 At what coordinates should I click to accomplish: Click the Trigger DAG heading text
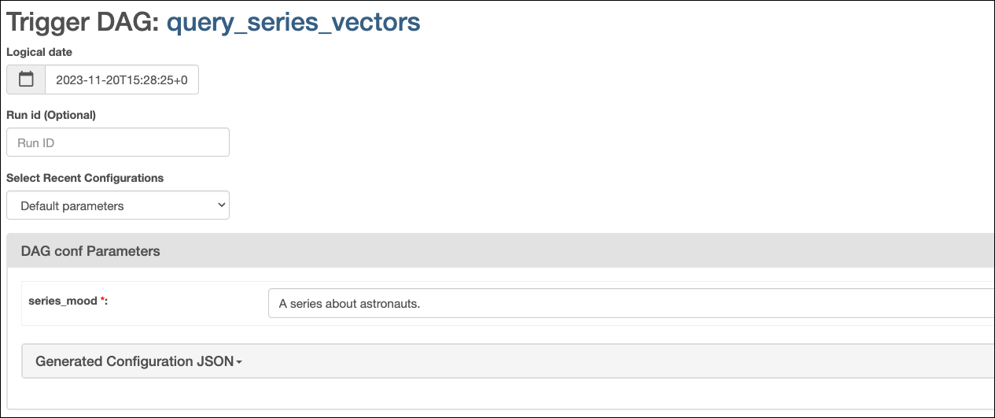click(83, 23)
